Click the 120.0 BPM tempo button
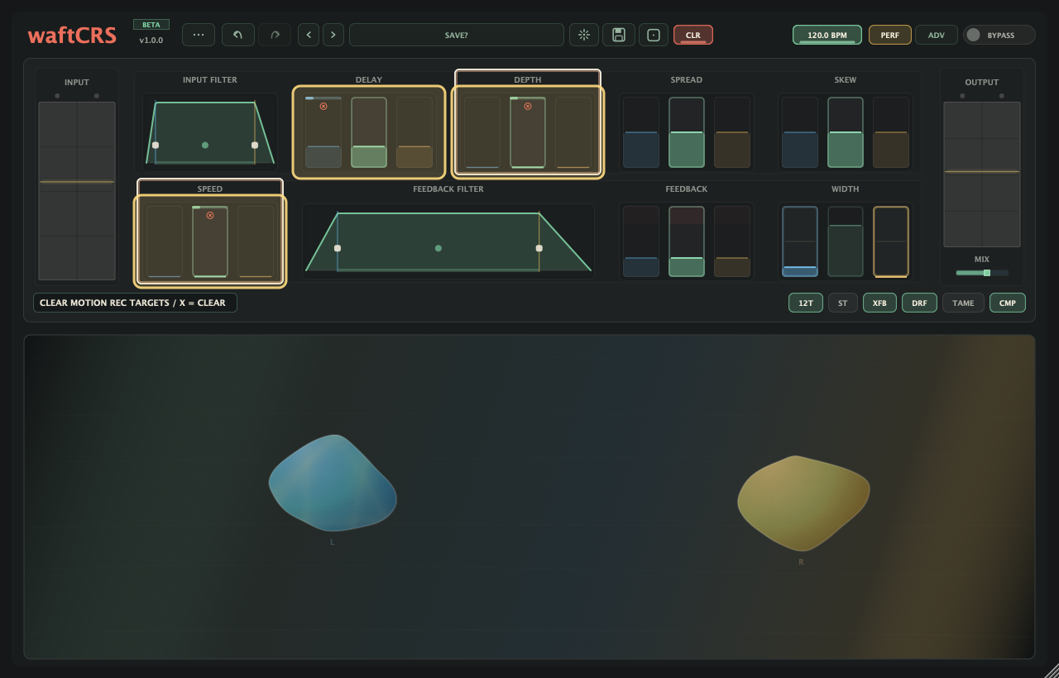This screenshot has height=678, width=1059. pos(827,35)
